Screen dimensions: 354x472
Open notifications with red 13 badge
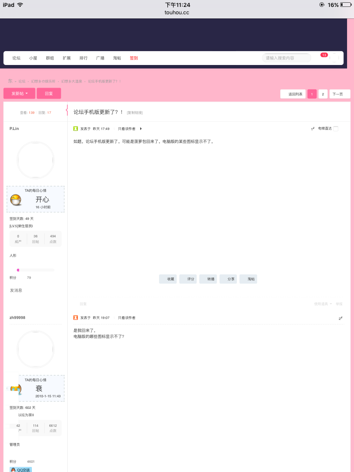click(x=324, y=55)
